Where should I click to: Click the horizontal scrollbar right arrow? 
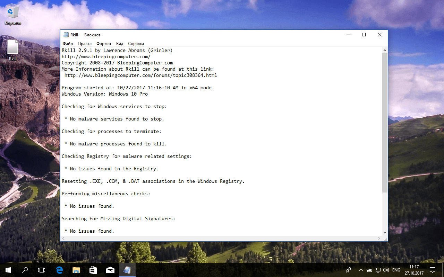pyautogui.click(x=379, y=239)
